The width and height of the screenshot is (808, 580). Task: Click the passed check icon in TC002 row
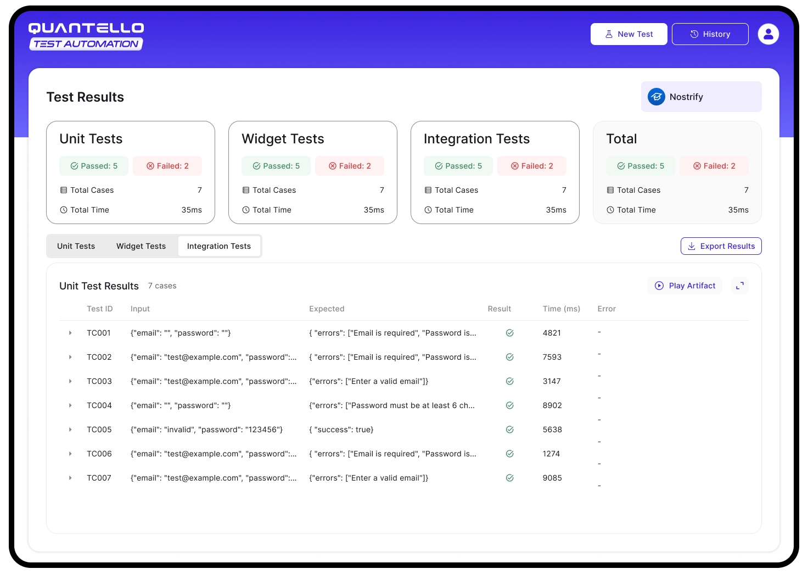(509, 357)
